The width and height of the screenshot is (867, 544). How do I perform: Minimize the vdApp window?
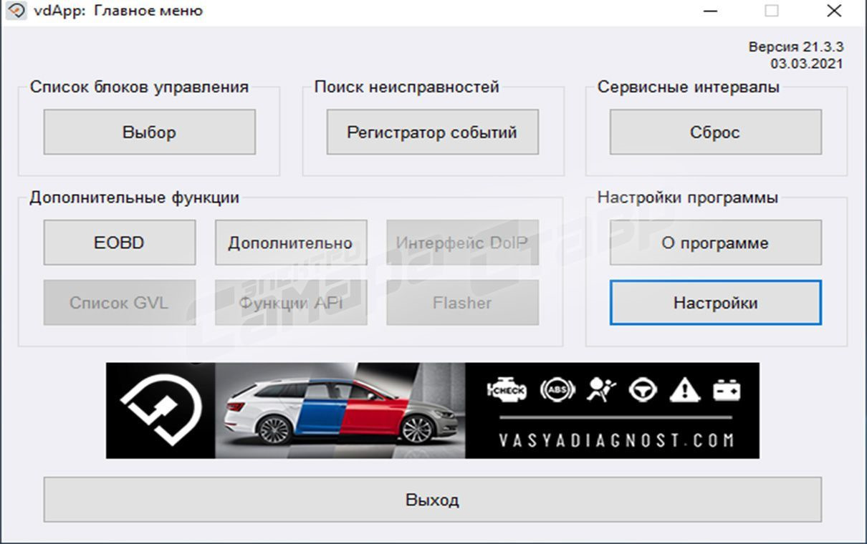[710, 11]
